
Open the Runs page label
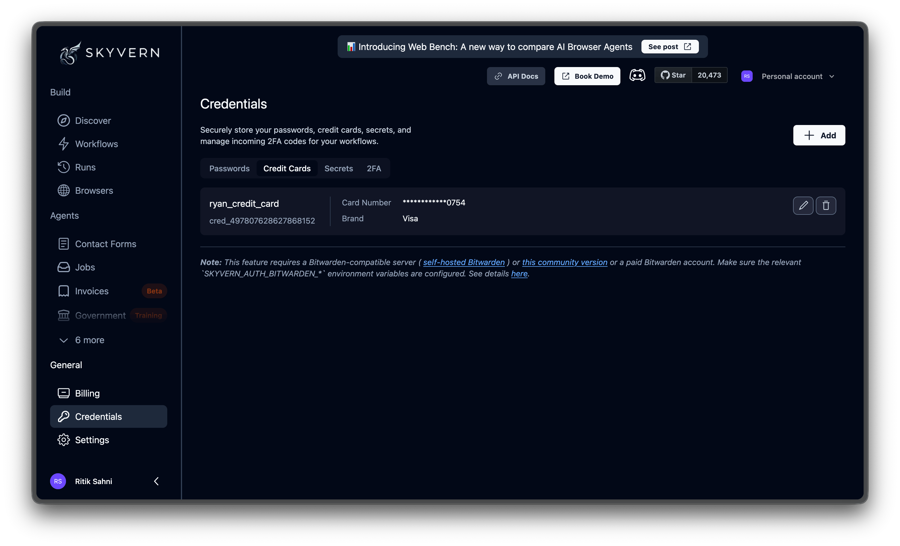pyautogui.click(x=85, y=167)
